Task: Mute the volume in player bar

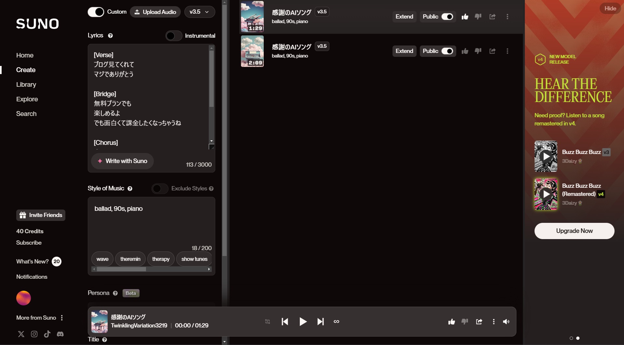Action: click(506, 322)
